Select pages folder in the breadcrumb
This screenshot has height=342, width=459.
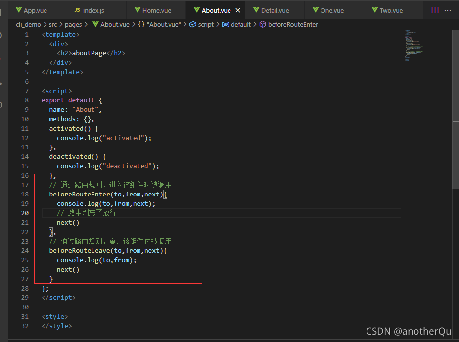coord(73,25)
